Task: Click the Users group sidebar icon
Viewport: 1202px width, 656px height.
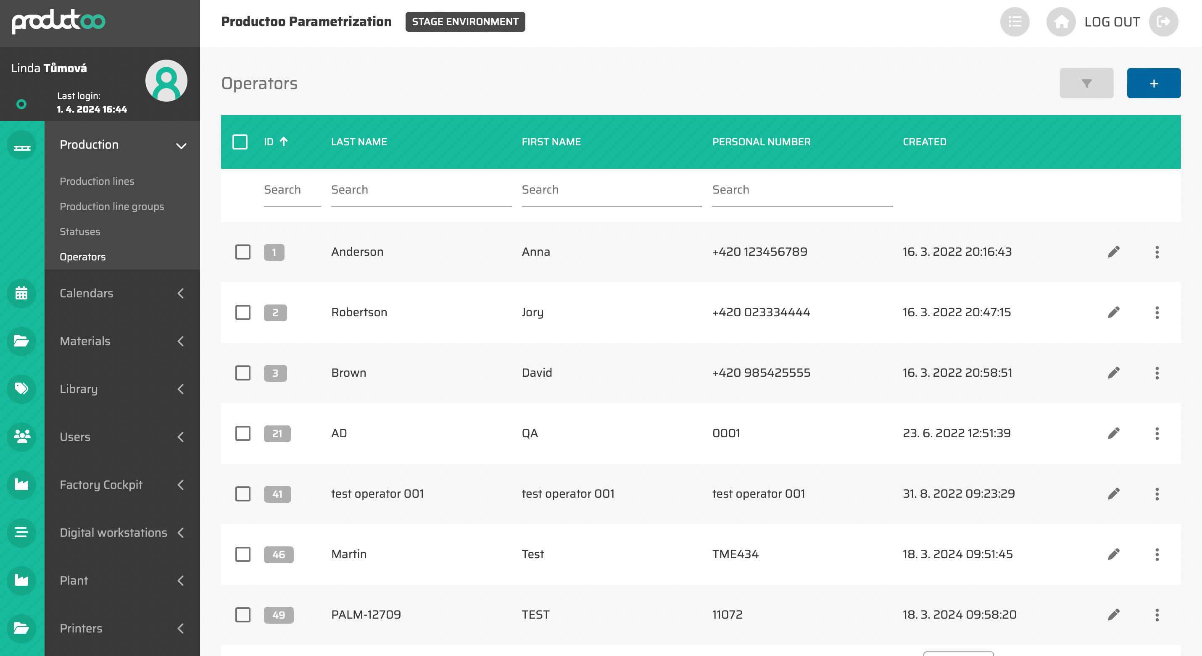Action: 21,437
